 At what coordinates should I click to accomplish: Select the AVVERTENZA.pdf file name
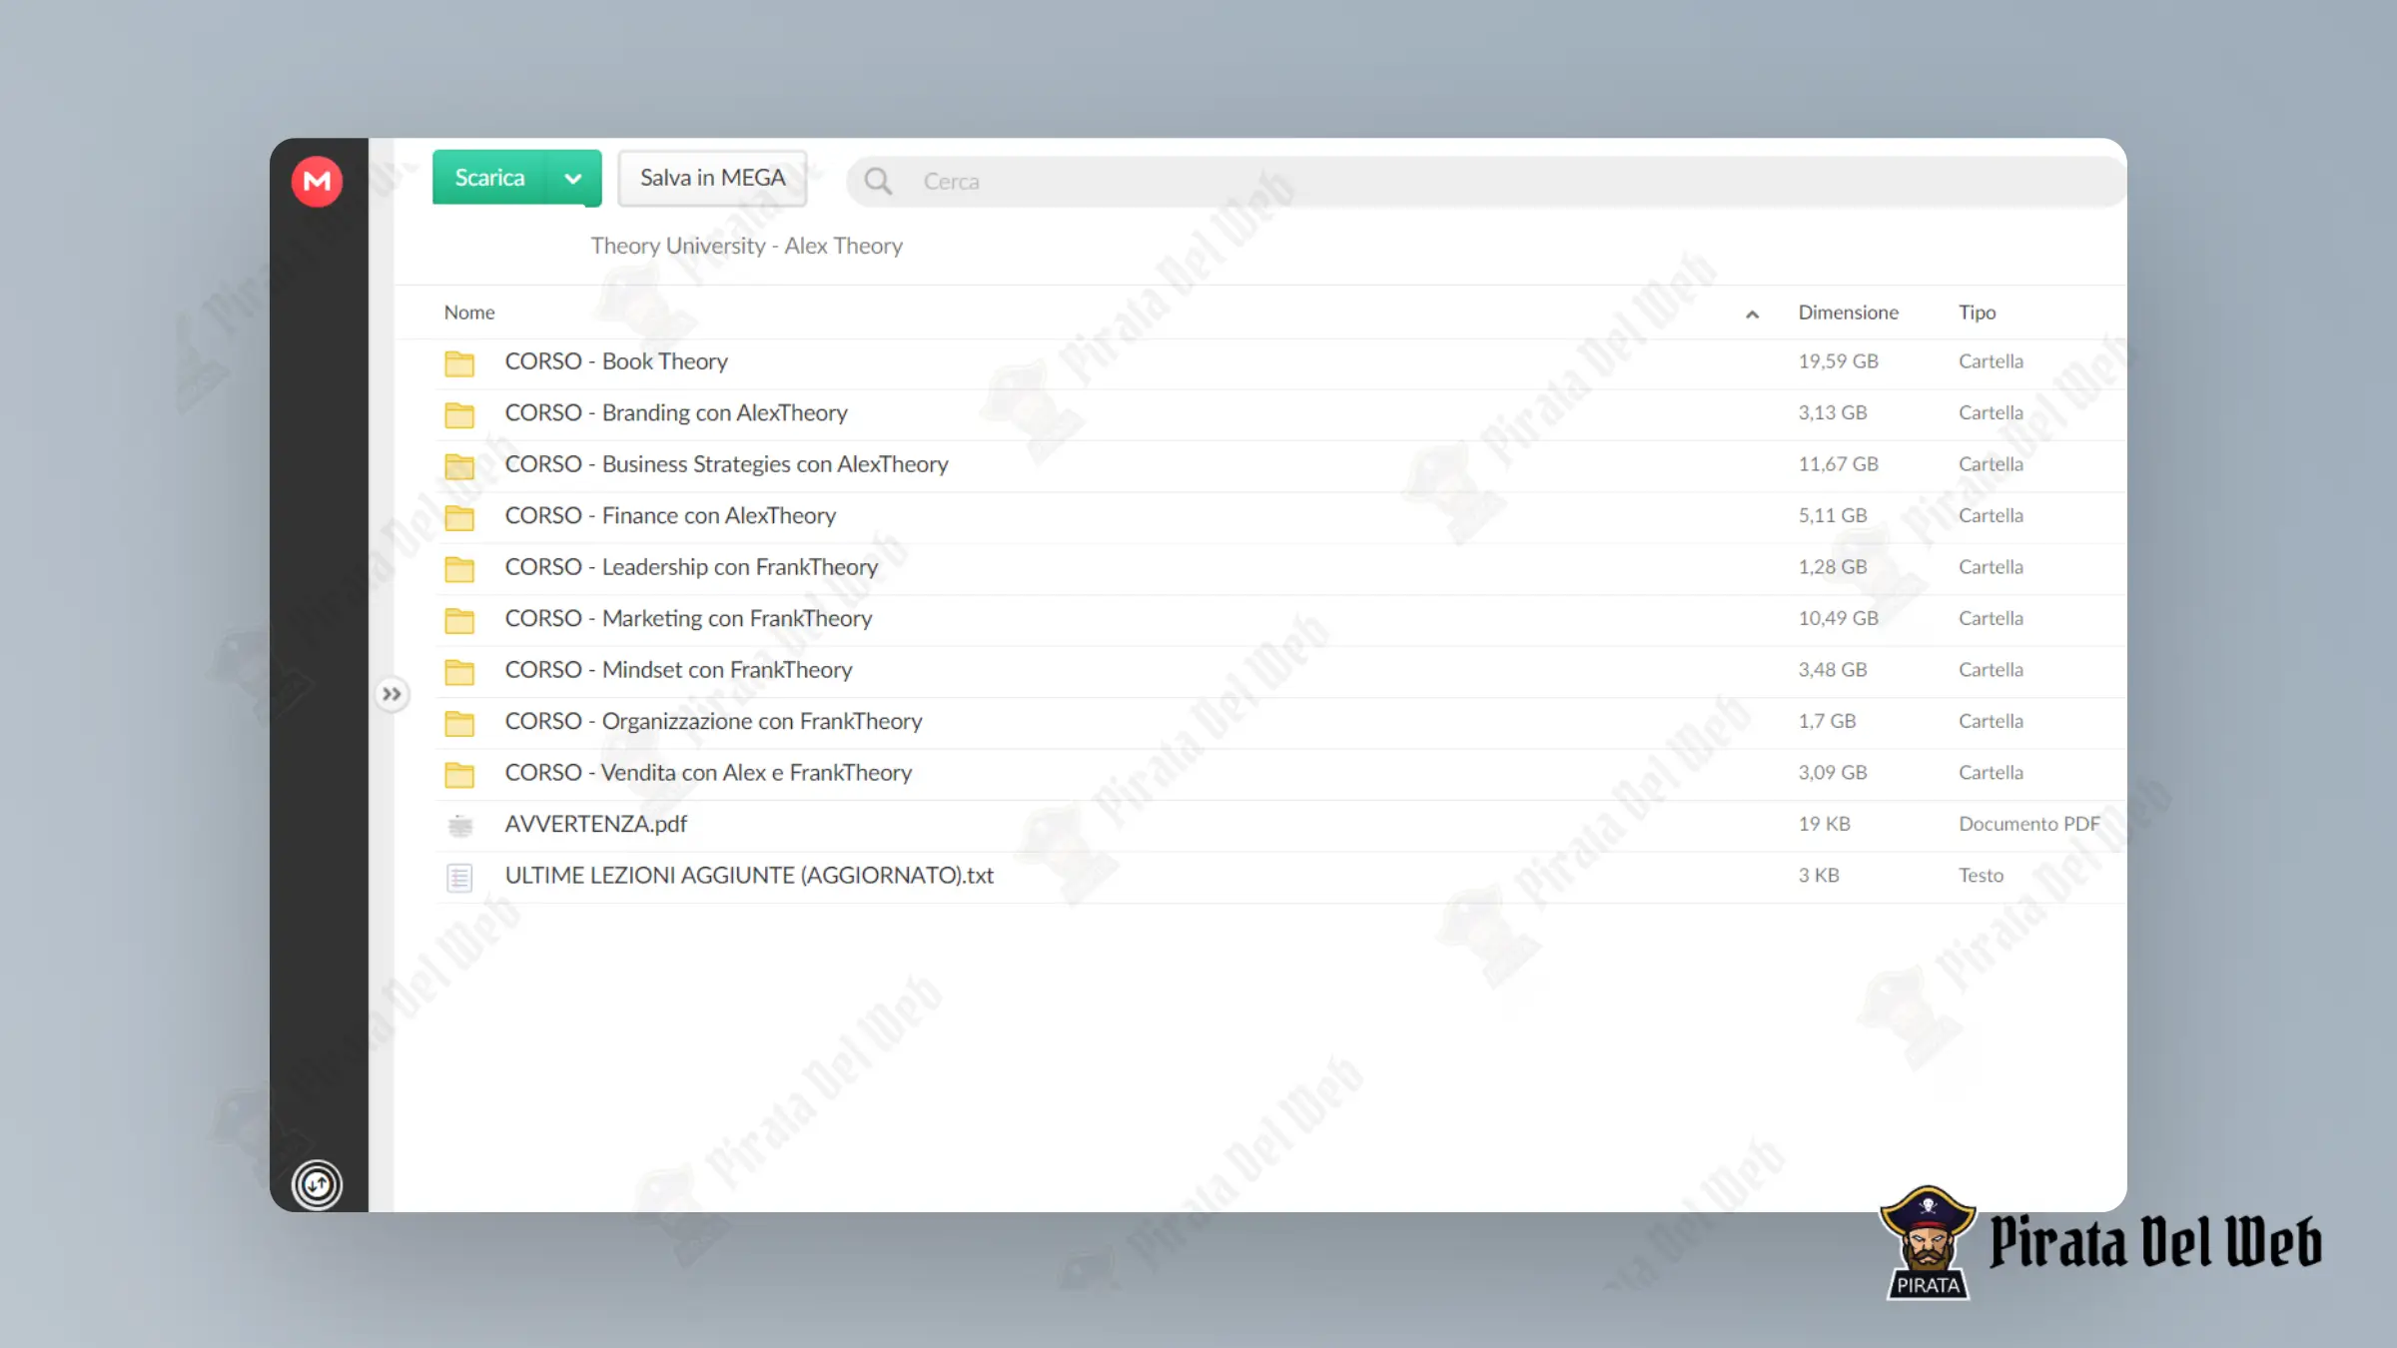[595, 824]
